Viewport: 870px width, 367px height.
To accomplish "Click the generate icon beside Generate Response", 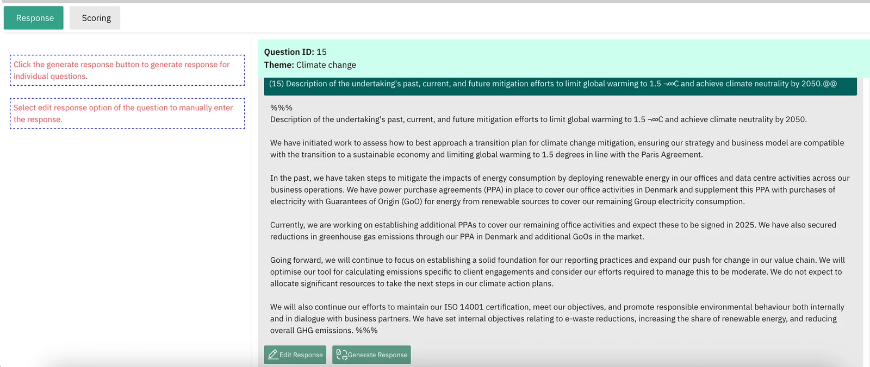I will tap(341, 355).
